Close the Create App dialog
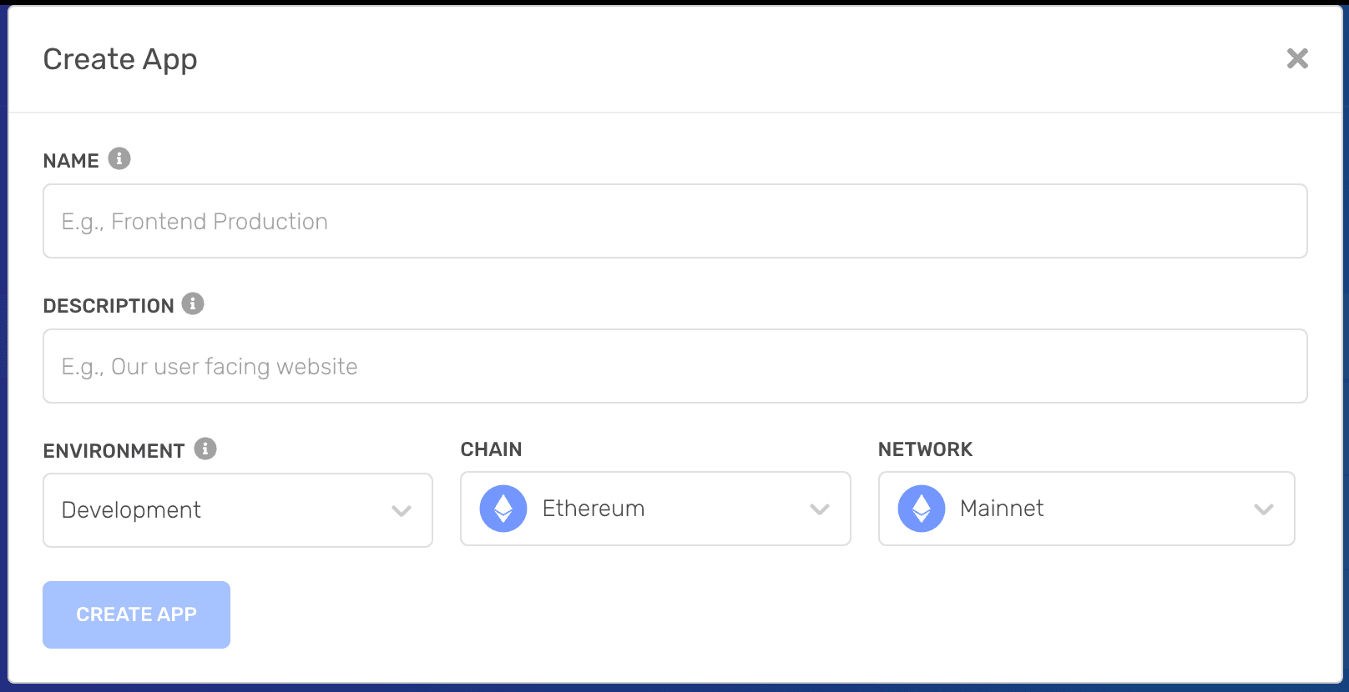The width and height of the screenshot is (1349, 692). pyautogui.click(x=1297, y=58)
